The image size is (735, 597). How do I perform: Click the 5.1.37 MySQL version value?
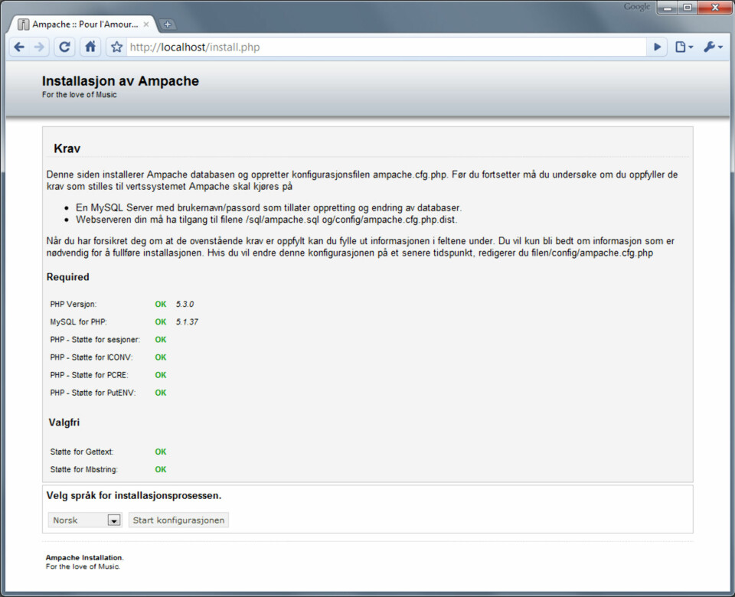click(x=187, y=322)
